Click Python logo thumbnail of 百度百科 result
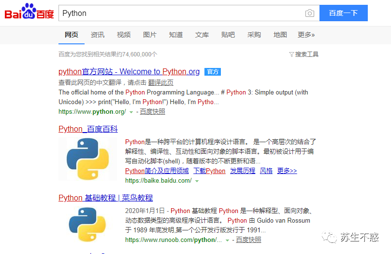The width and height of the screenshot is (391, 254). tap(88, 159)
